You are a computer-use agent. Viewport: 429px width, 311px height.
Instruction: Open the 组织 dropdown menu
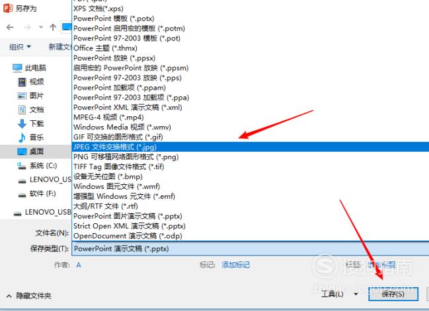(x=20, y=47)
